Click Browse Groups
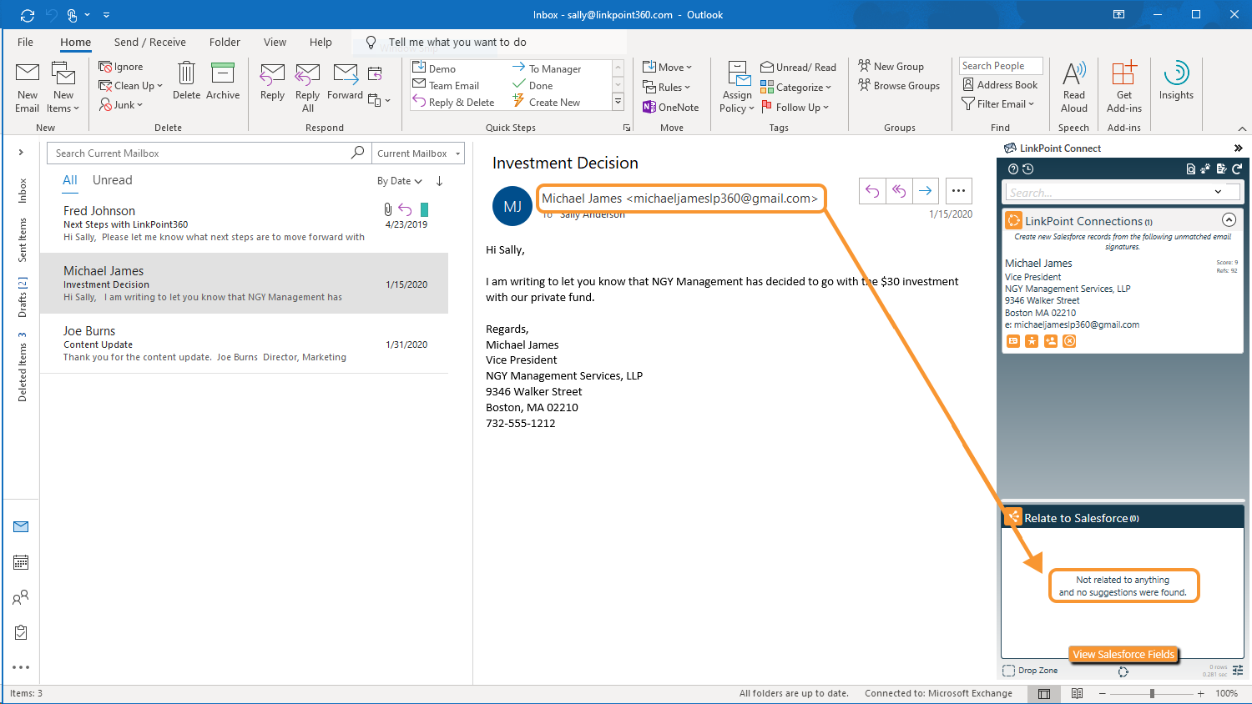The image size is (1252, 704). tap(899, 85)
